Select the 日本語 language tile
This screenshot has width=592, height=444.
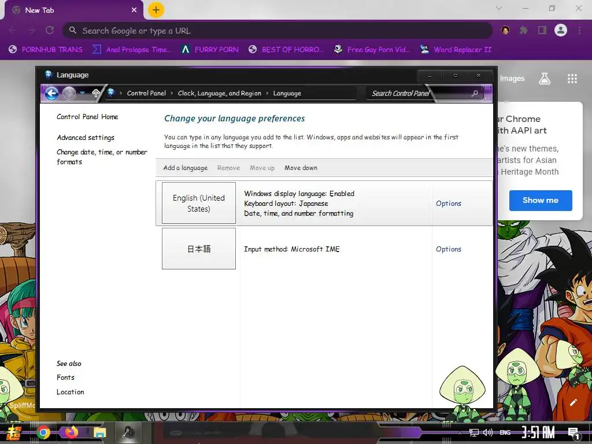click(x=199, y=249)
